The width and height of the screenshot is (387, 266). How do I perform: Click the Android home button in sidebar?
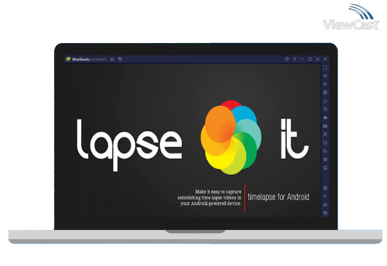(325, 205)
